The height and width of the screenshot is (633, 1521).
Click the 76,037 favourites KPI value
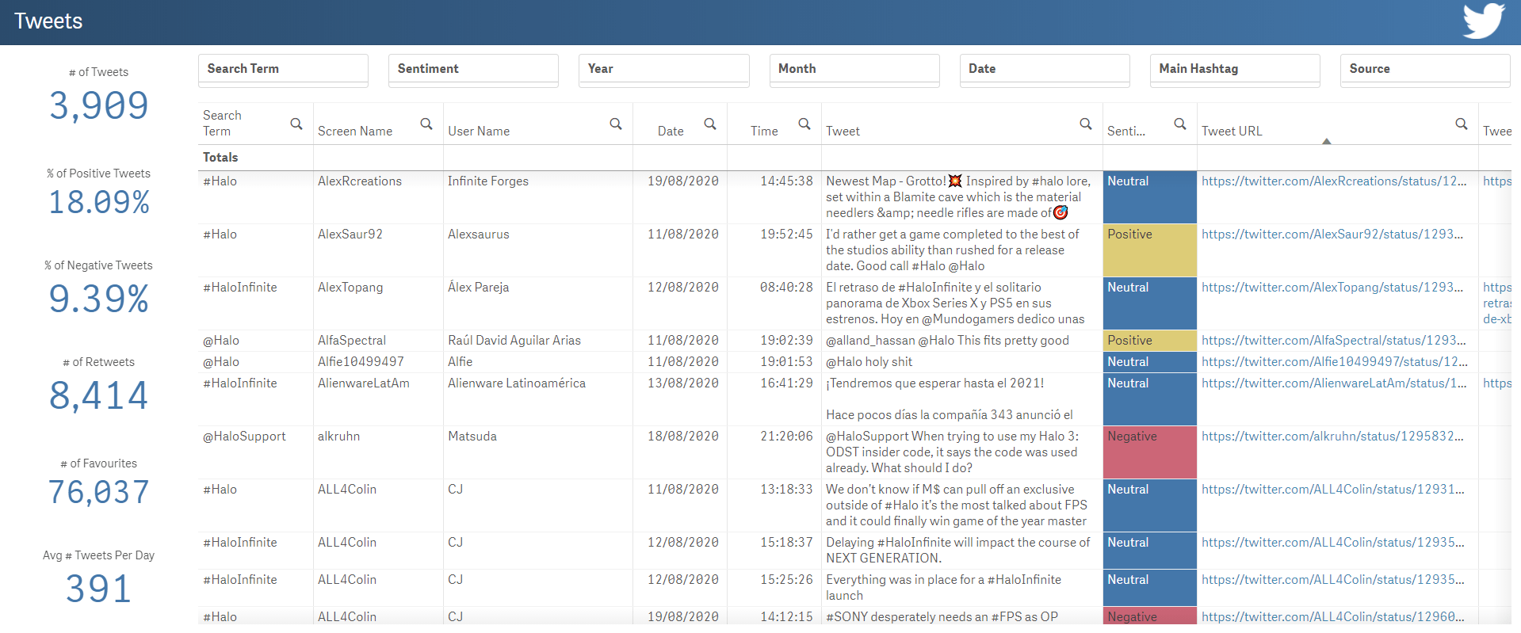(99, 492)
